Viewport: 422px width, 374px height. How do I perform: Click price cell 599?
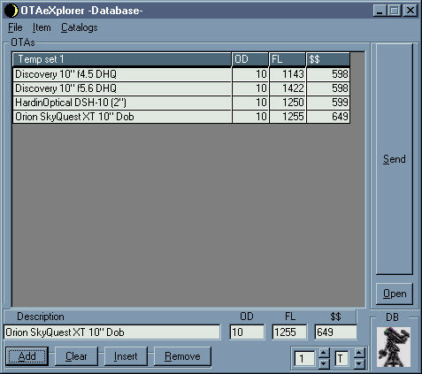328,103
